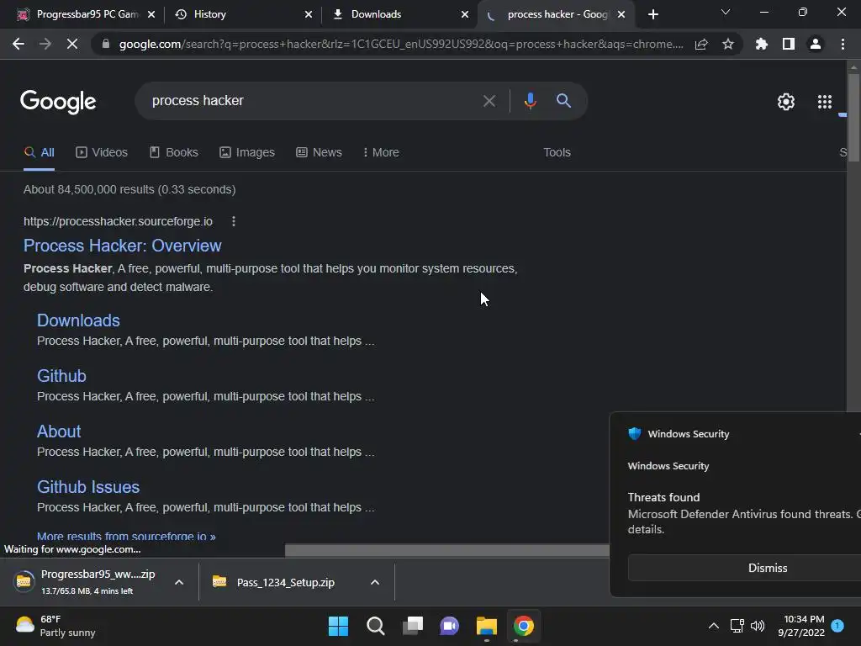Start voice search with the microphone icon

(x=530, y=101)
